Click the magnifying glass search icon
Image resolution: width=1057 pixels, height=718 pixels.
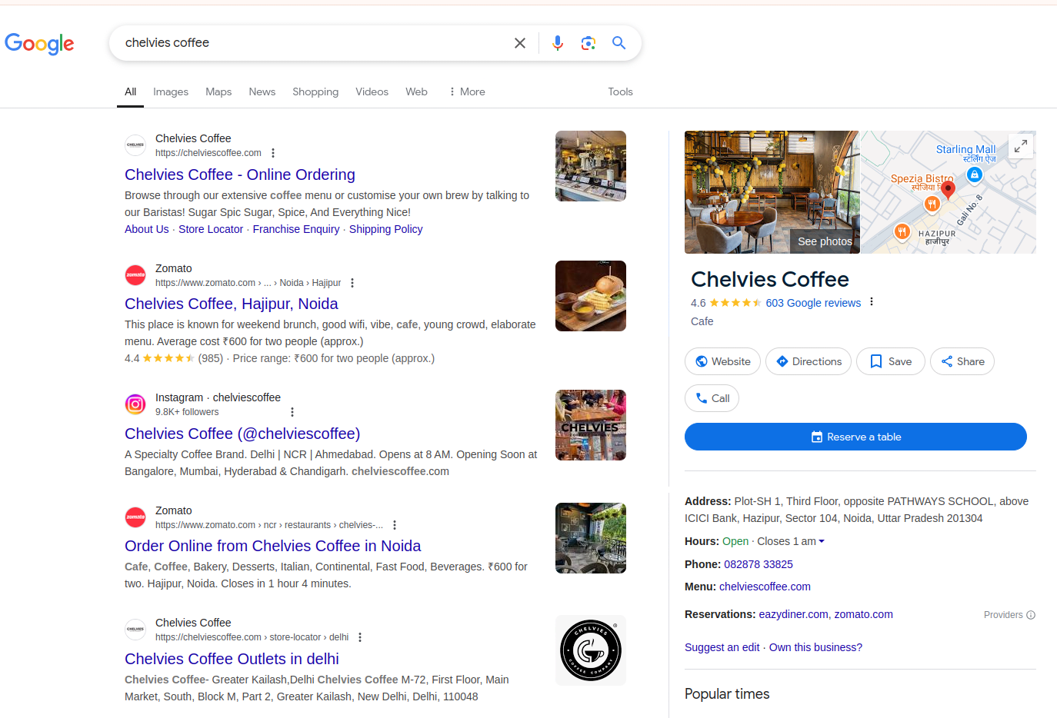click(x=619, y=43)
